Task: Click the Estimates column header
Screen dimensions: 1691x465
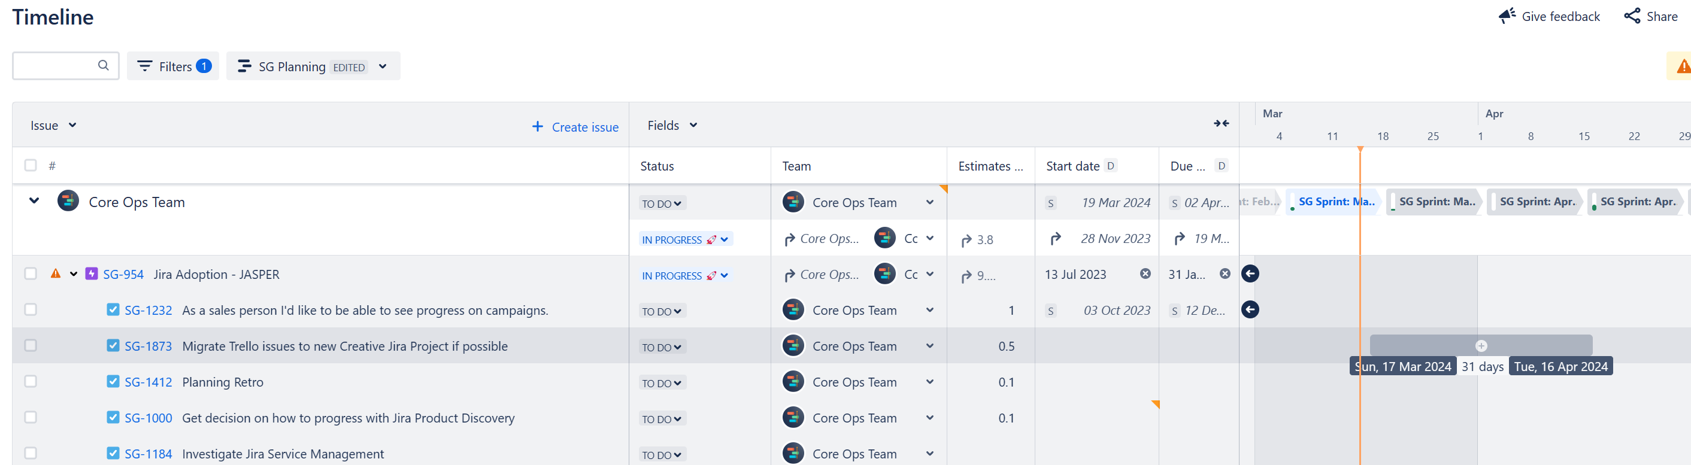Action: [990, 166]
